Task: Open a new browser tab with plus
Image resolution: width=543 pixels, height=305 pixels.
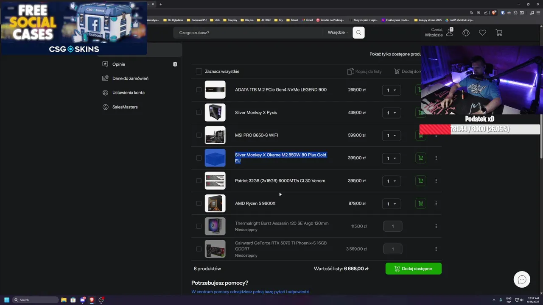Action: 161,4
